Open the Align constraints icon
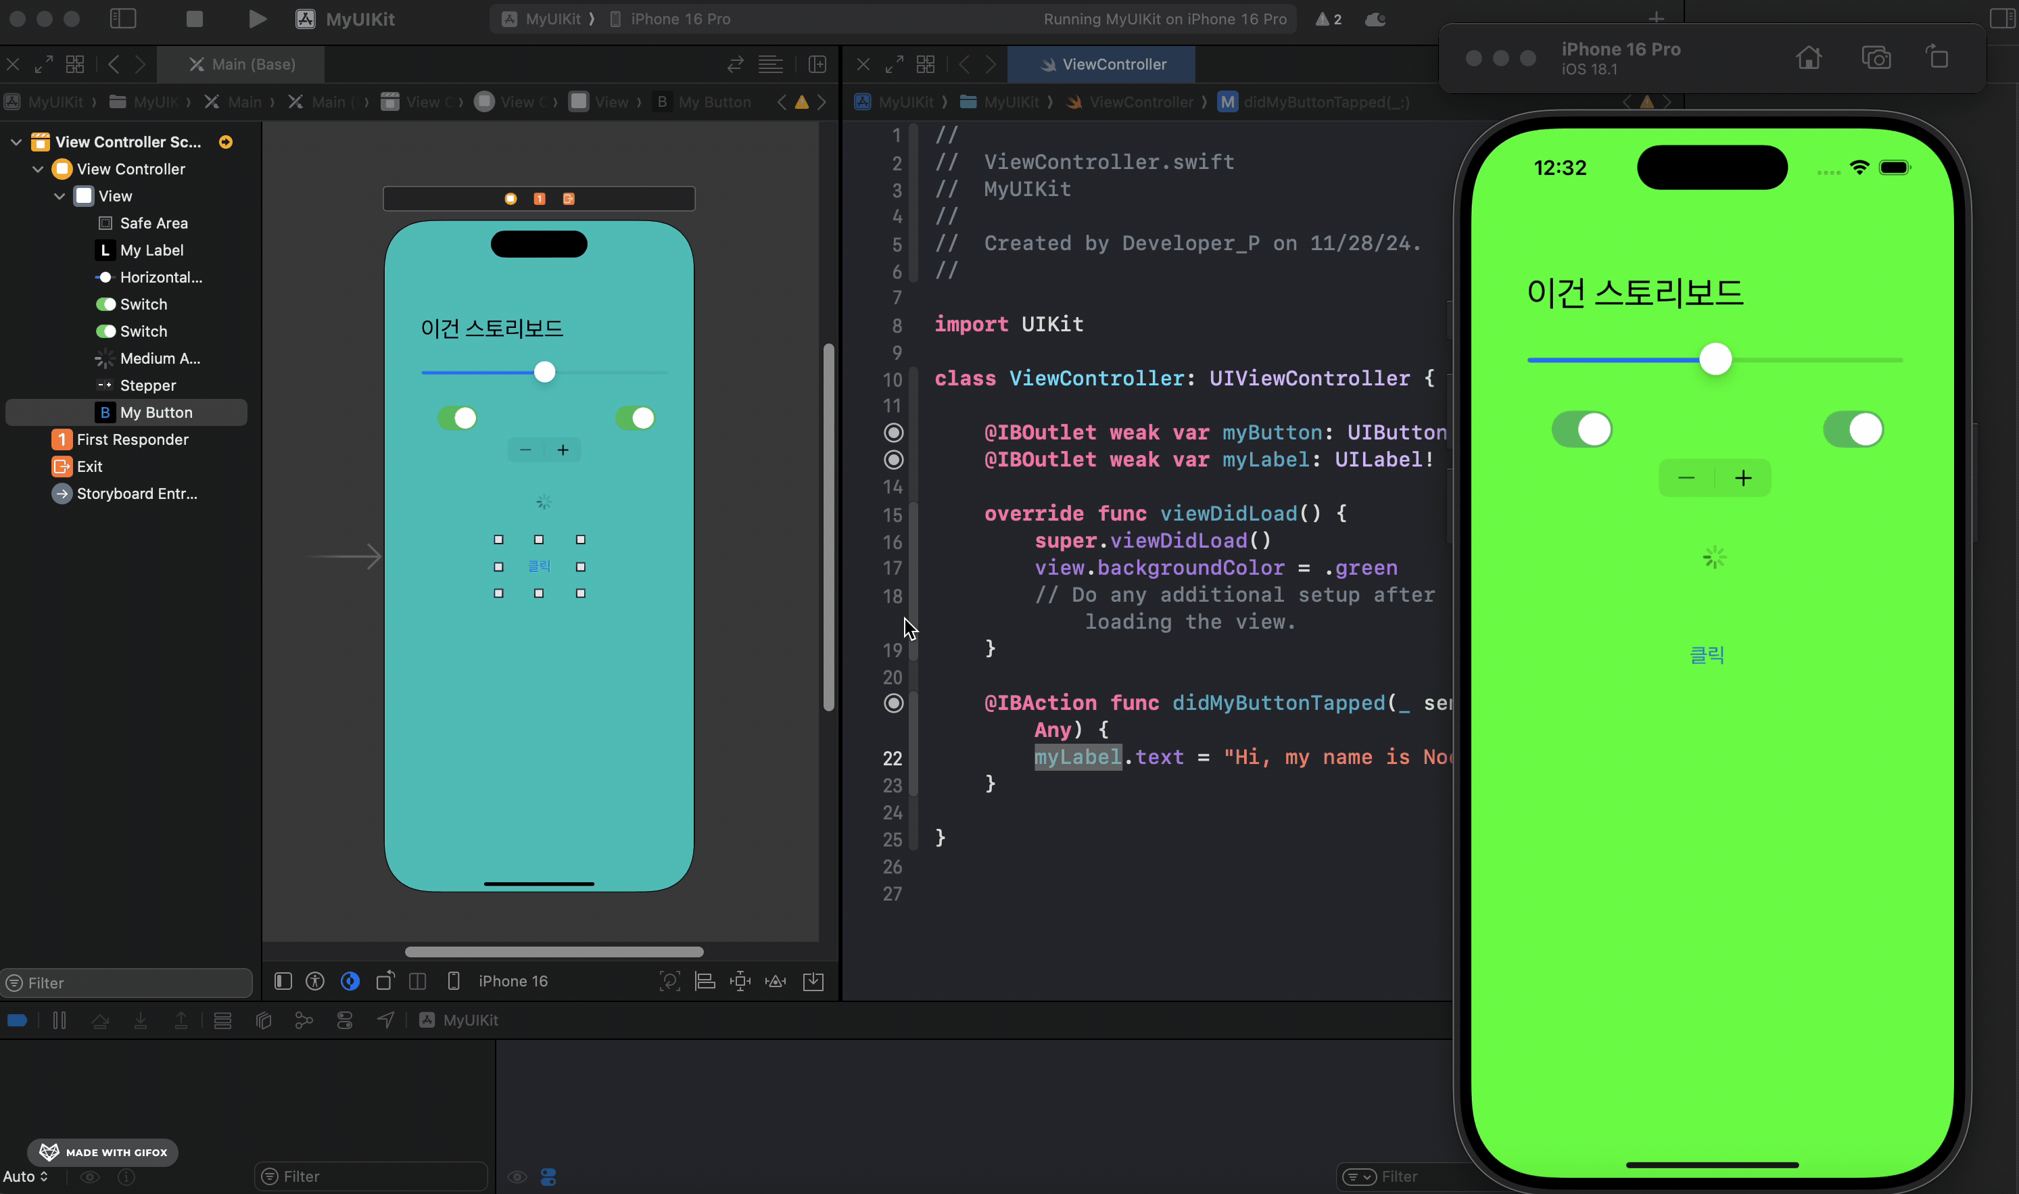 [x=705, y=981]
